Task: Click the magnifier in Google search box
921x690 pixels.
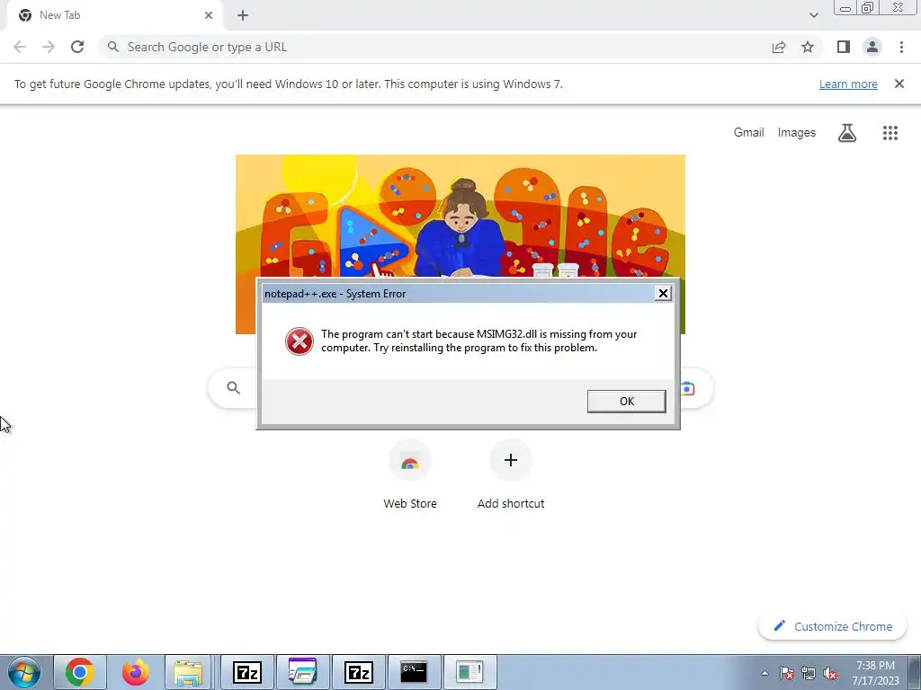Action: click(x=233, y=388)
